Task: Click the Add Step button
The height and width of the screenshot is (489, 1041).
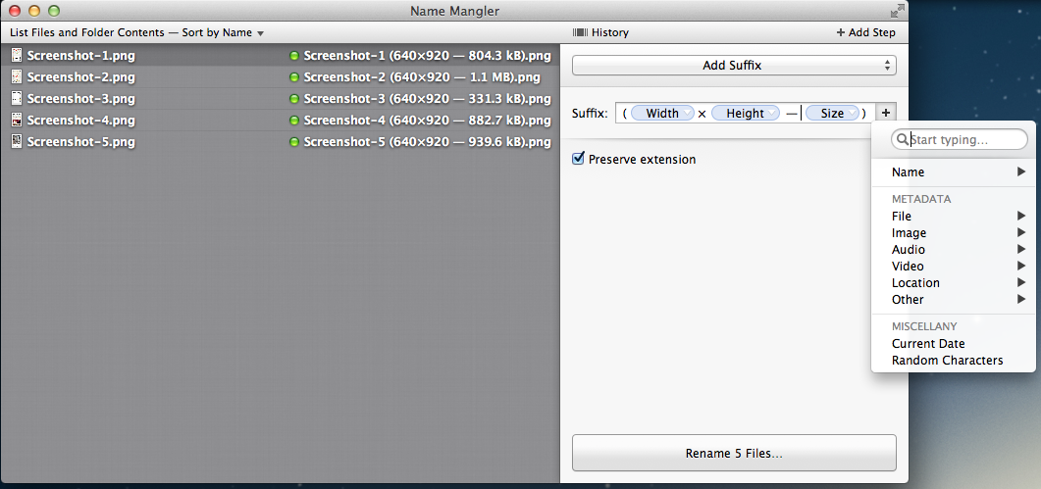Action: point(865,32)
